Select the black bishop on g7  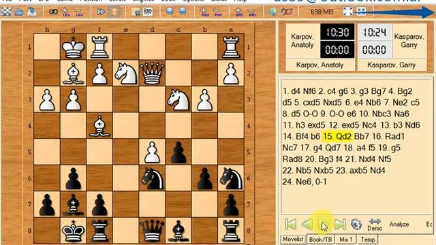click(73, 204)
